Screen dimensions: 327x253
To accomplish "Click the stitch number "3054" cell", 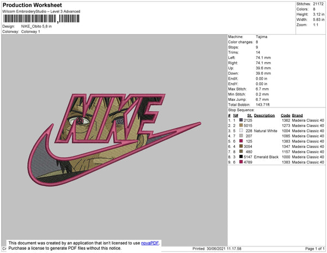I will [x=248, y=147].
